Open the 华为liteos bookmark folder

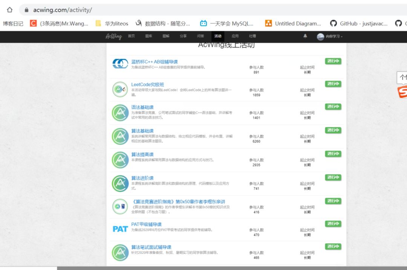[112, 24]
